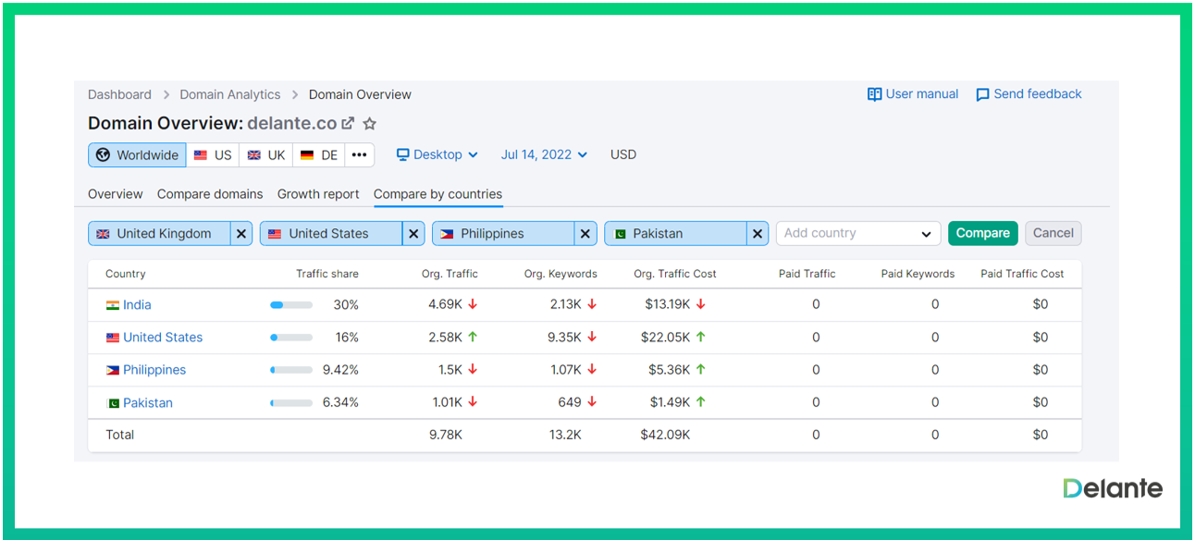The image size is (1195, 540).
Task: Open the Jul 14, 2022 date picker
Action: click(x=544, y=154)
